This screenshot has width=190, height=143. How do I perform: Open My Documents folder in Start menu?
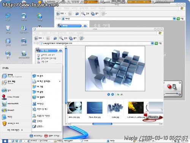[x=38, y=76]
